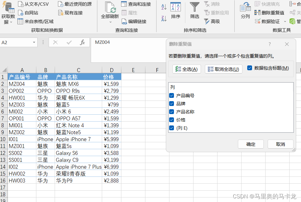
Task: Open 编辑链接
Action: click(x=134, y=22)
